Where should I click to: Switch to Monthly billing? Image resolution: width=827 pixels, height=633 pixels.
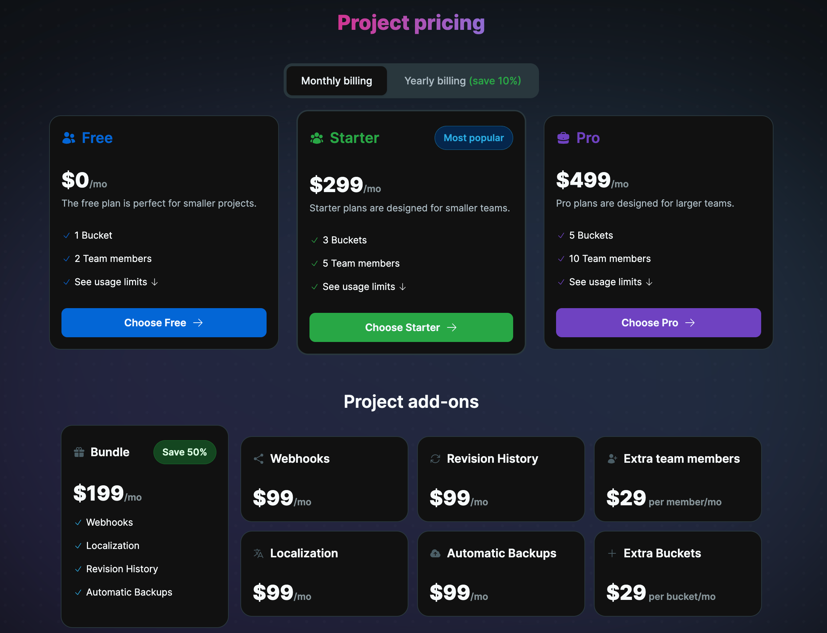click(x=336, y=81)
